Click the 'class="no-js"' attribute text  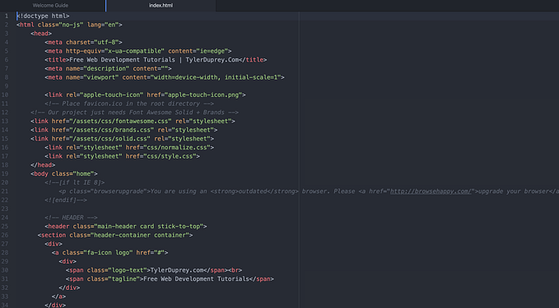[x=60, y=25]
